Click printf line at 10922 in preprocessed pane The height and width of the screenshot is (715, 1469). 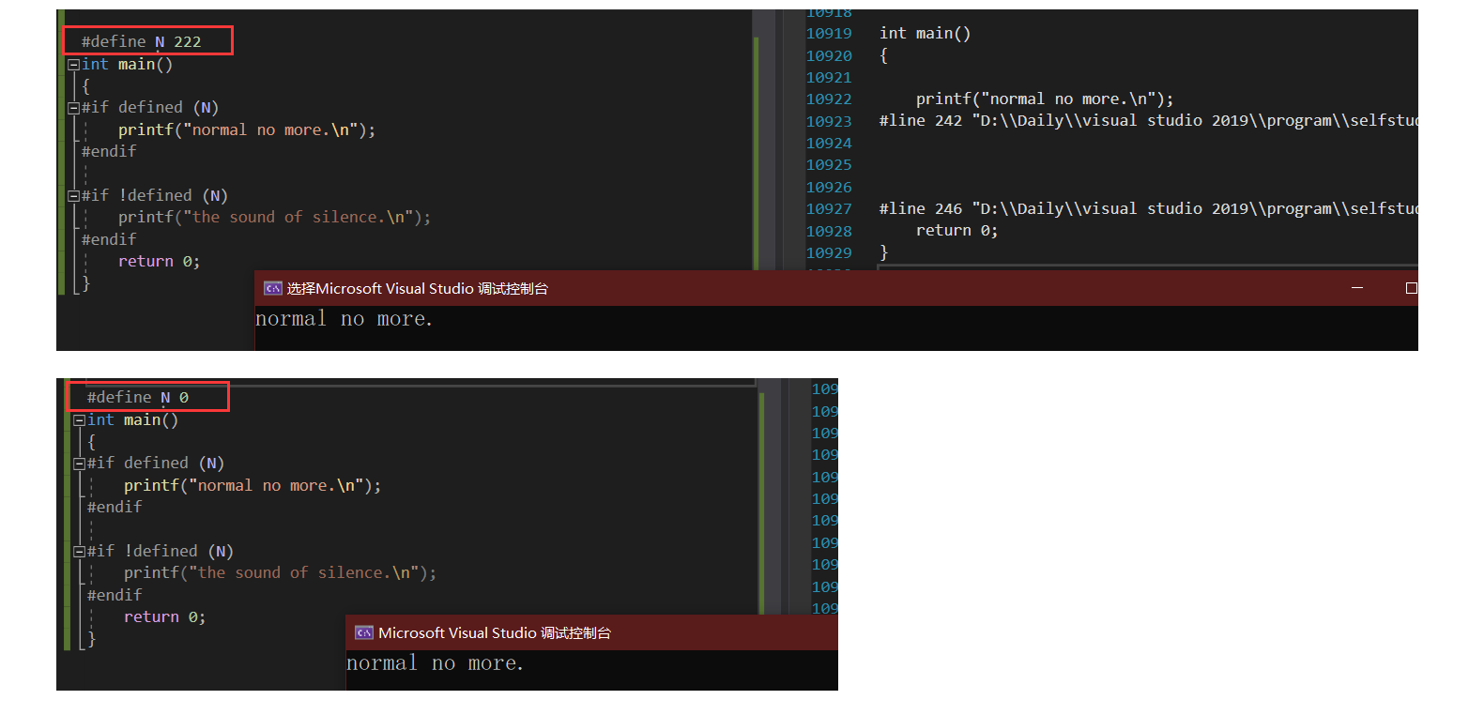point(1045,99)
